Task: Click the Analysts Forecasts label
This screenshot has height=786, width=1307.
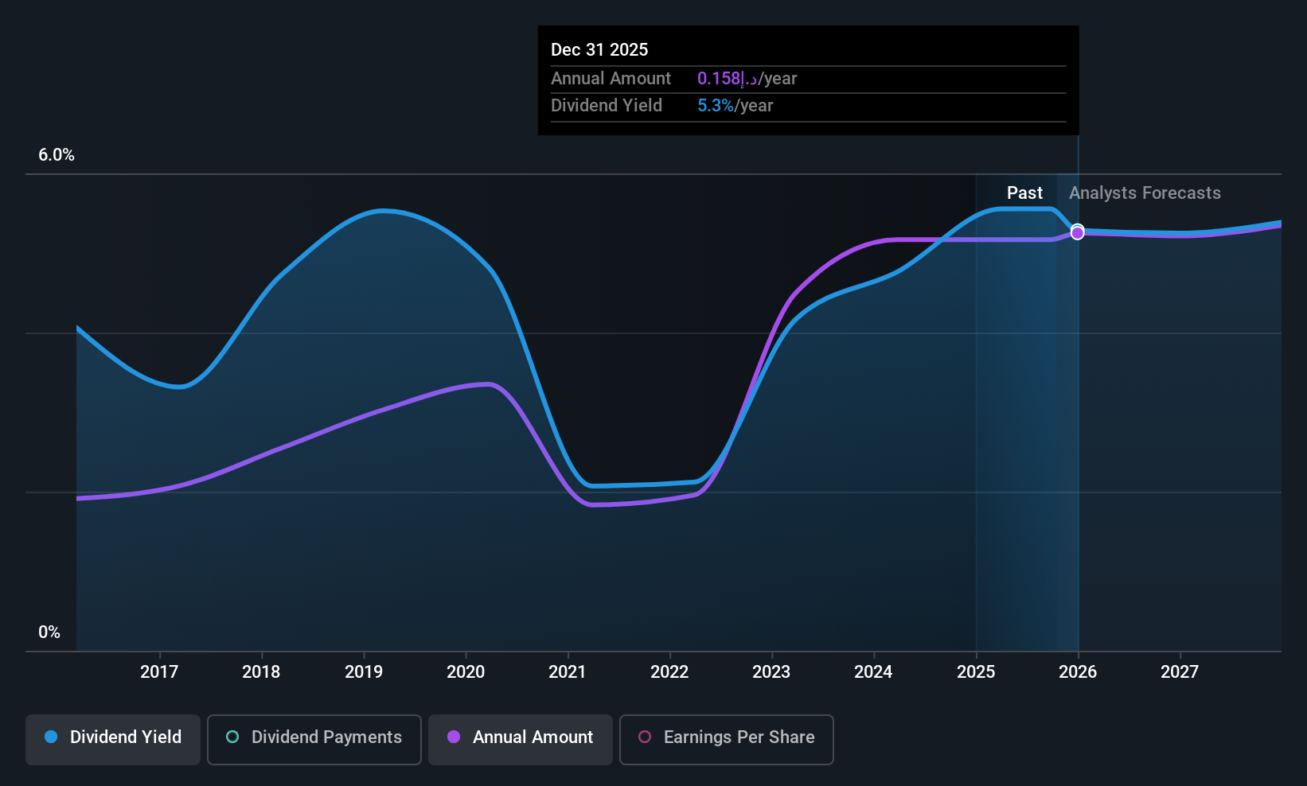Action: click(1144, 193)
